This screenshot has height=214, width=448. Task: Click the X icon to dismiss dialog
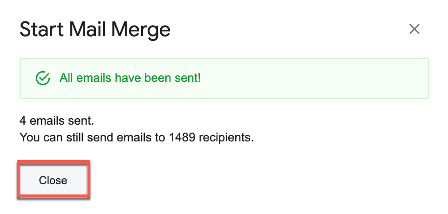(x=414, y=29)
